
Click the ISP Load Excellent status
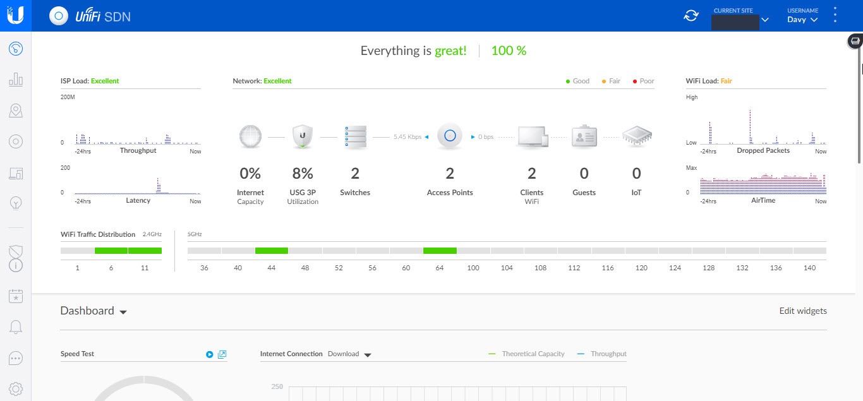click(105, 81)
